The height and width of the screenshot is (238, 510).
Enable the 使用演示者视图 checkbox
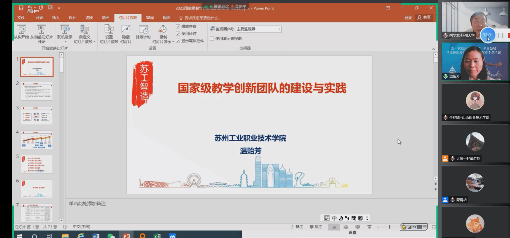(x=212, y=38)
